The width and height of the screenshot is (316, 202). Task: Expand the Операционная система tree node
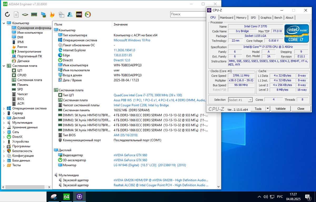click(4, 108)
